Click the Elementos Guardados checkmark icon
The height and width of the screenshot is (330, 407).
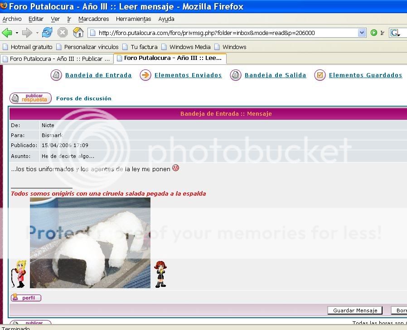tap(320, 75)
